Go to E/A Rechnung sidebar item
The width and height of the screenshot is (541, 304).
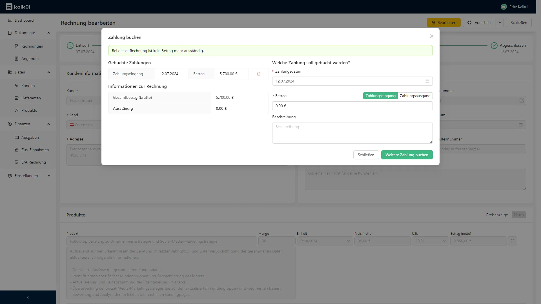(34, 162)
